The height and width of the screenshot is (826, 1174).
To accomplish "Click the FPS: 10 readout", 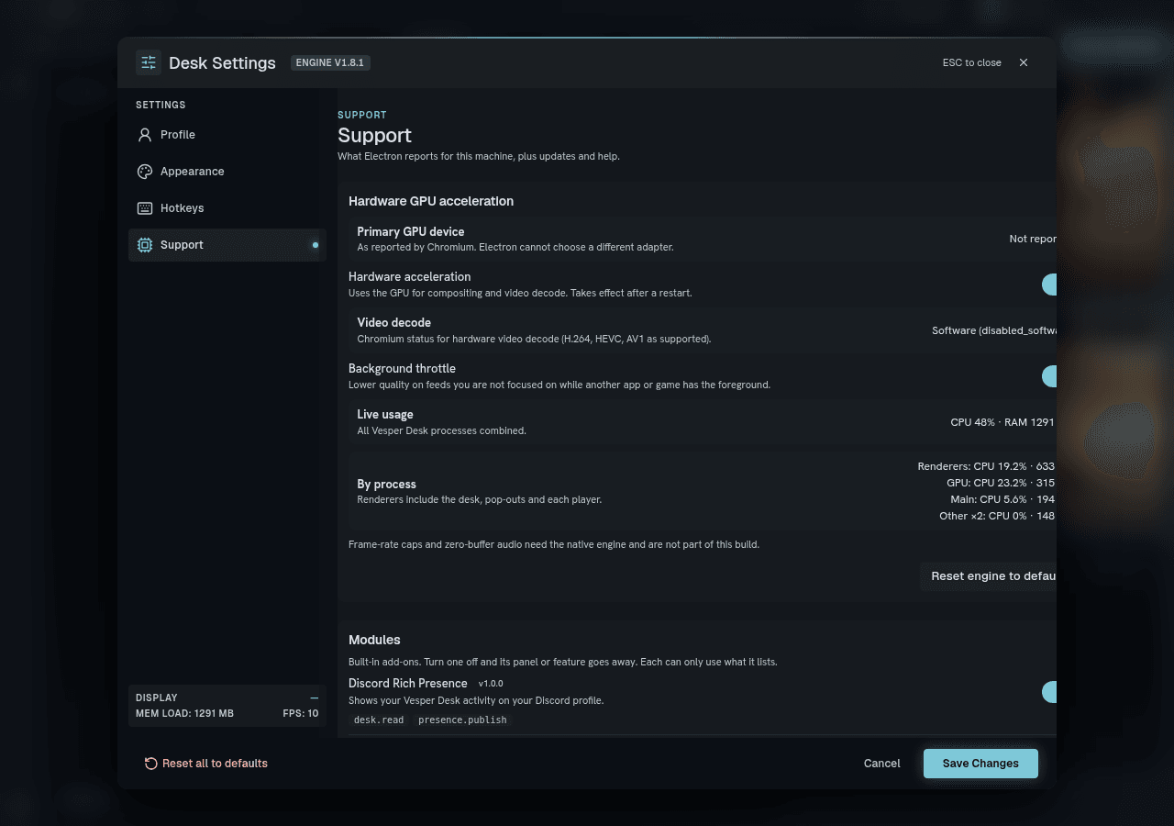I will [x=300, y=713].
